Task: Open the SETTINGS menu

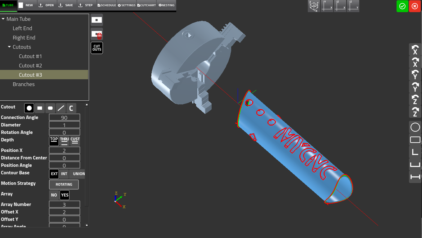Action: click(126, 5)
